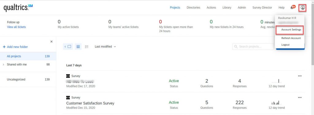This screenshot has height=115, width=314.
Task: Open the Last modified sort dropdown
Action: pos(105,47)
